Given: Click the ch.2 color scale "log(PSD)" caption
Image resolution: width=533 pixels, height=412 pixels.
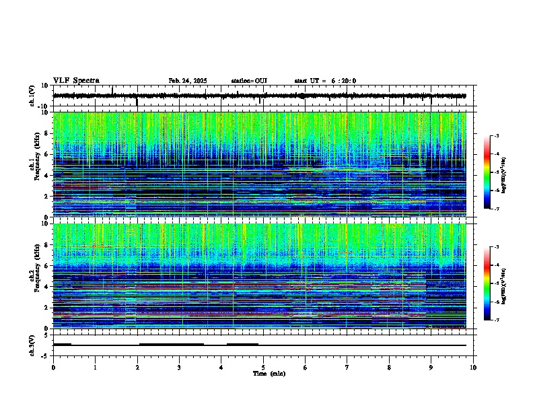Looking at the screenshot, I should point(504,286).
